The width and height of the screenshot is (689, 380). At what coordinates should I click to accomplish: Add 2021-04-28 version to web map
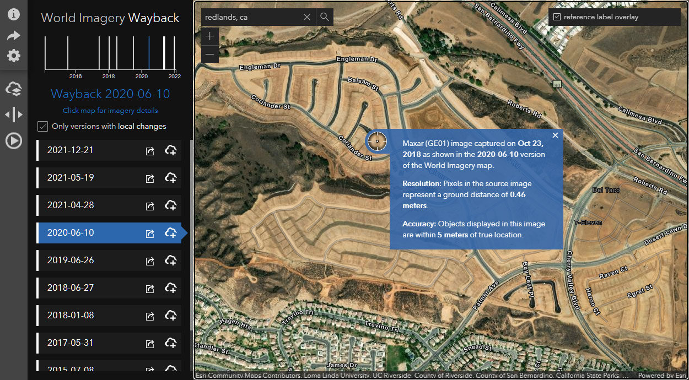[171, 205]
